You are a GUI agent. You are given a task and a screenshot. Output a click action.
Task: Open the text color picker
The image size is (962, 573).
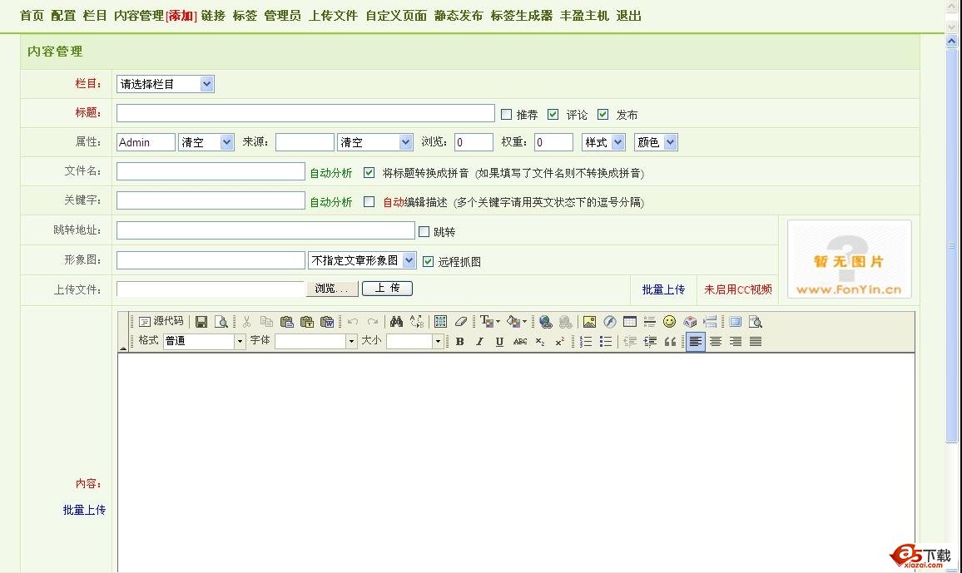click(x=489, y=322)
